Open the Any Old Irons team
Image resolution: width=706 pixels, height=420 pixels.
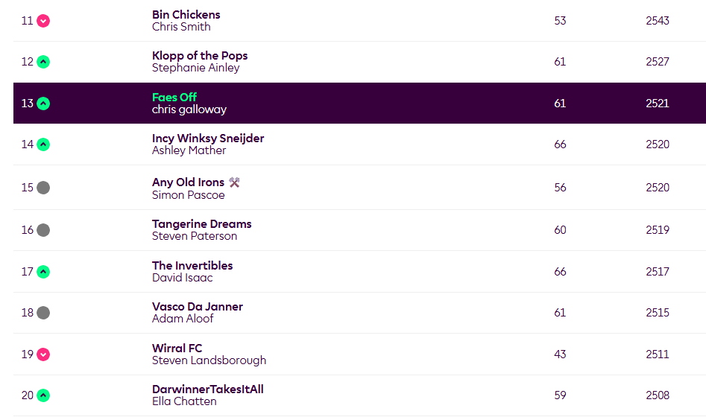(x=188, y=182)
